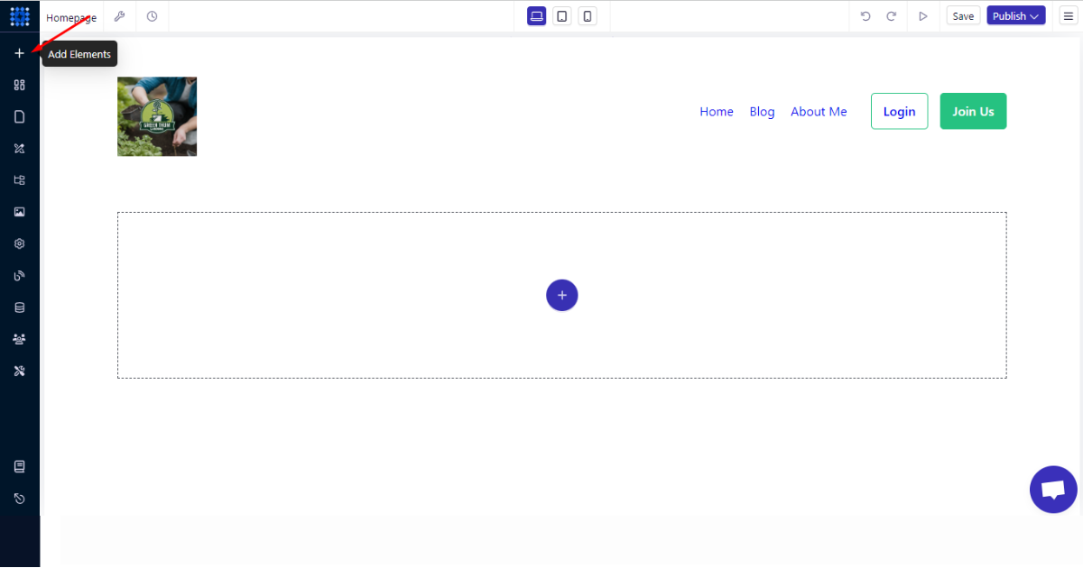Open the chat support bubble
The width and height of the screenshot is (1083, 568).
[x=1053, y=490]
